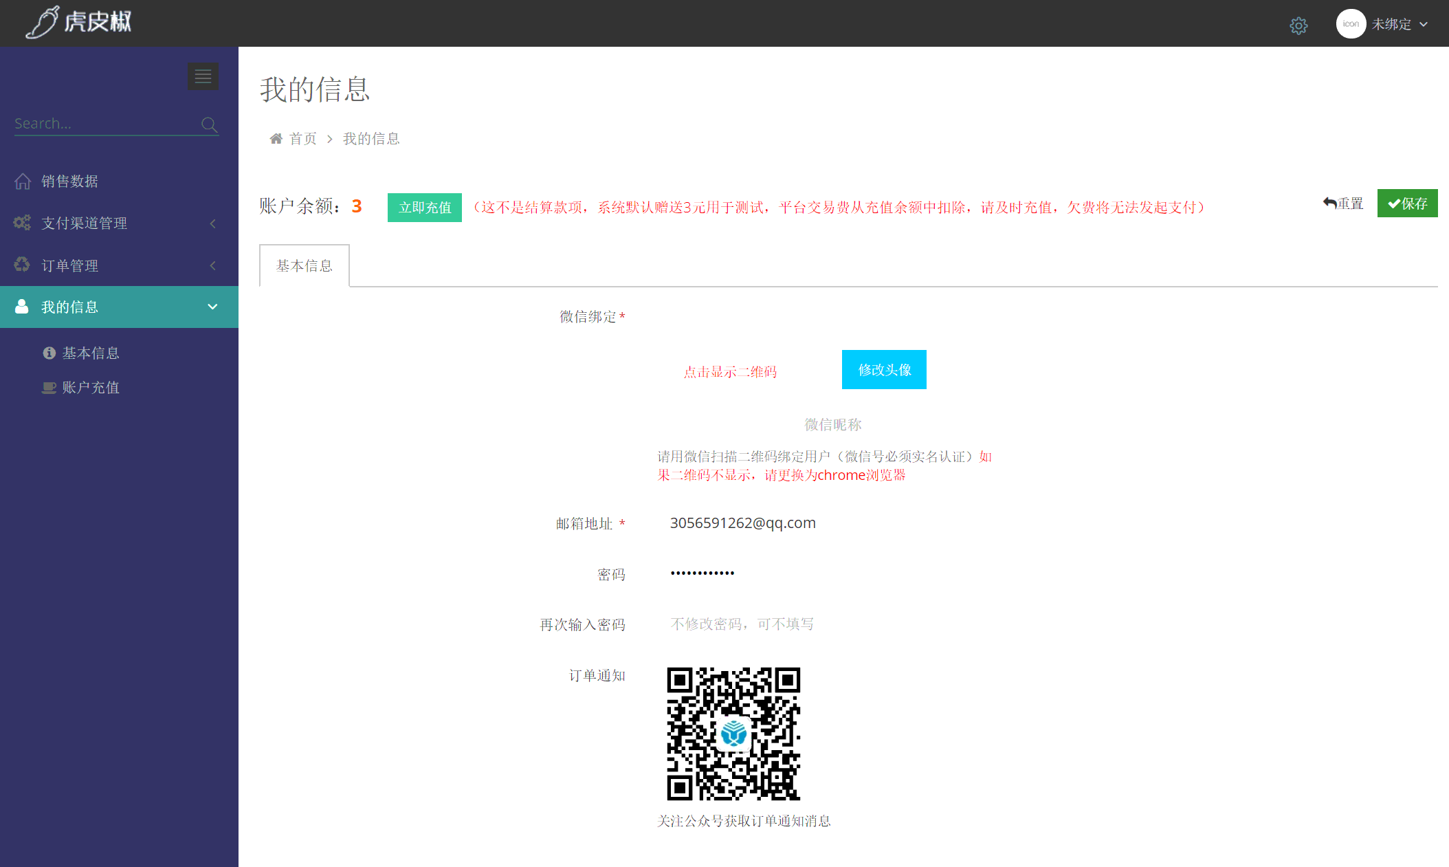
Task: Toggle the sidebar with the hamburger icon
Action: click(x=203, y=76)
